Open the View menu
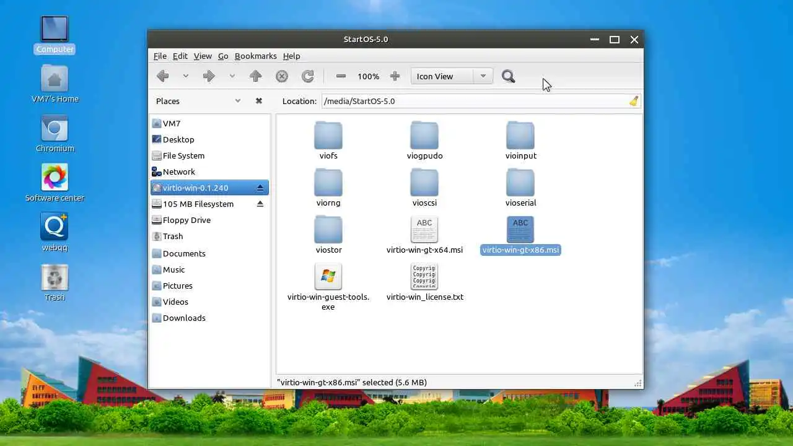 (203, 56)
